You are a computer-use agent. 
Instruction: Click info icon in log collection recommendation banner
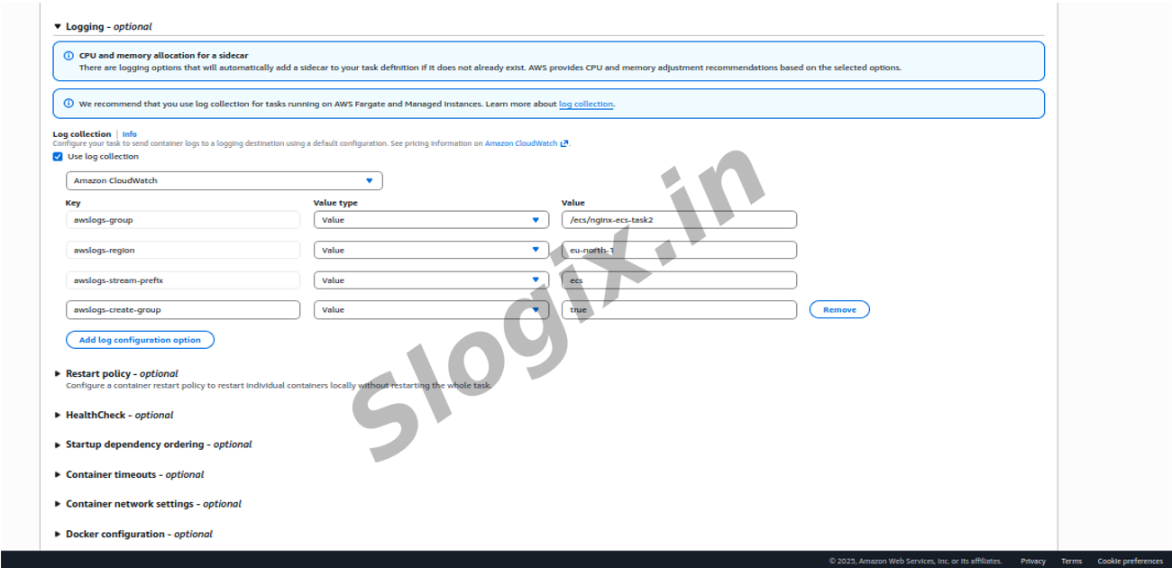pyautogui.click(x=69, y=104)
